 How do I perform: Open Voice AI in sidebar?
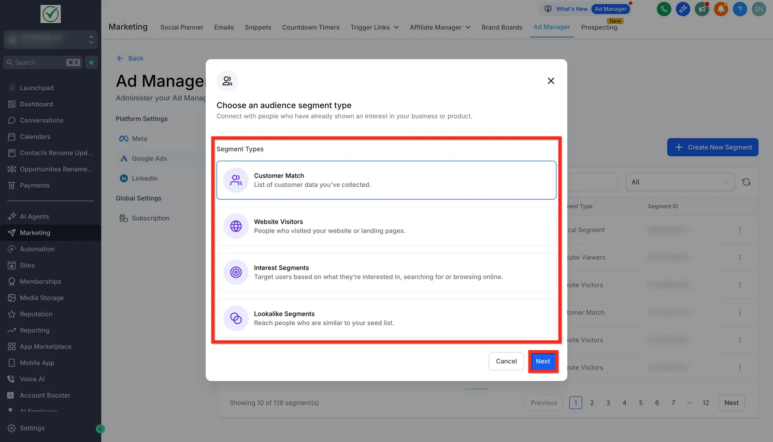32,379
